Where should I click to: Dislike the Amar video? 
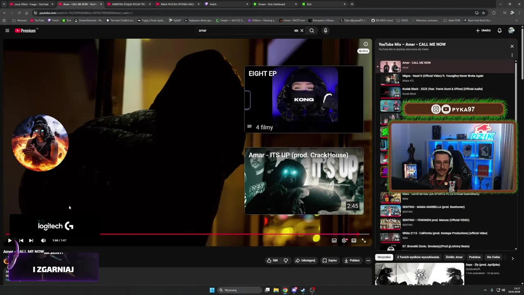coord(286,260)
